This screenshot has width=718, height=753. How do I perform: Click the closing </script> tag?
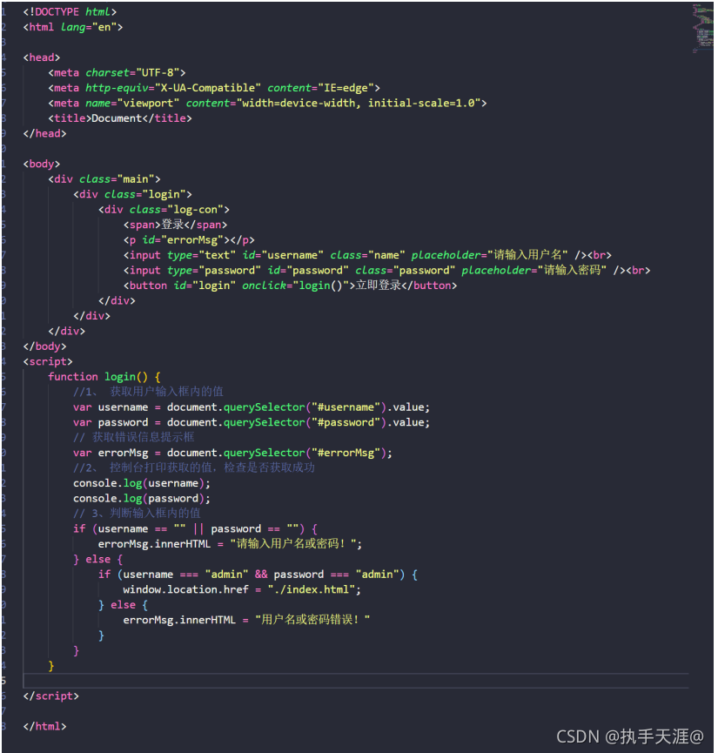point(50,696)
